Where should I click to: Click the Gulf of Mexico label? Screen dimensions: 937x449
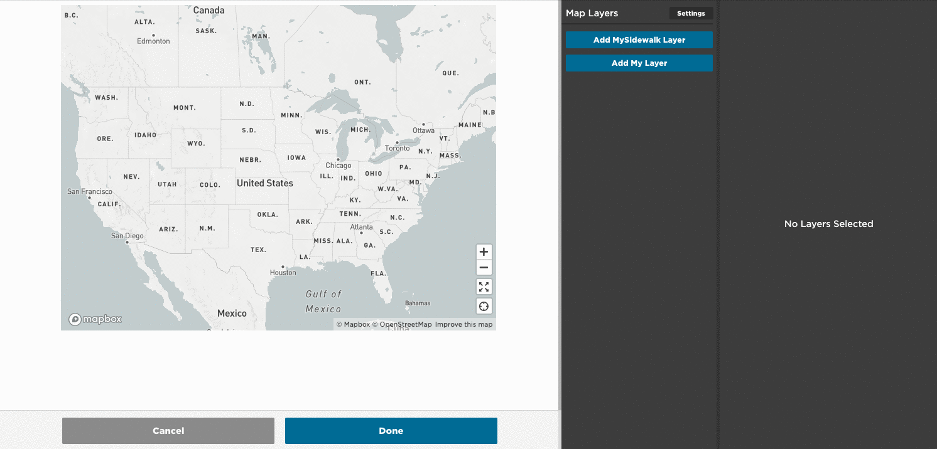pyautogui.click(x=323, y=301)
